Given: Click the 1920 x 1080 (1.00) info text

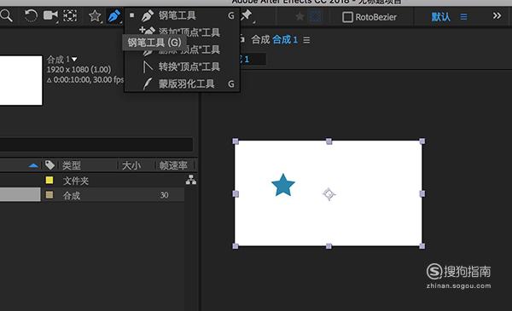Looking at the screenshot, I should click(79, 69).
